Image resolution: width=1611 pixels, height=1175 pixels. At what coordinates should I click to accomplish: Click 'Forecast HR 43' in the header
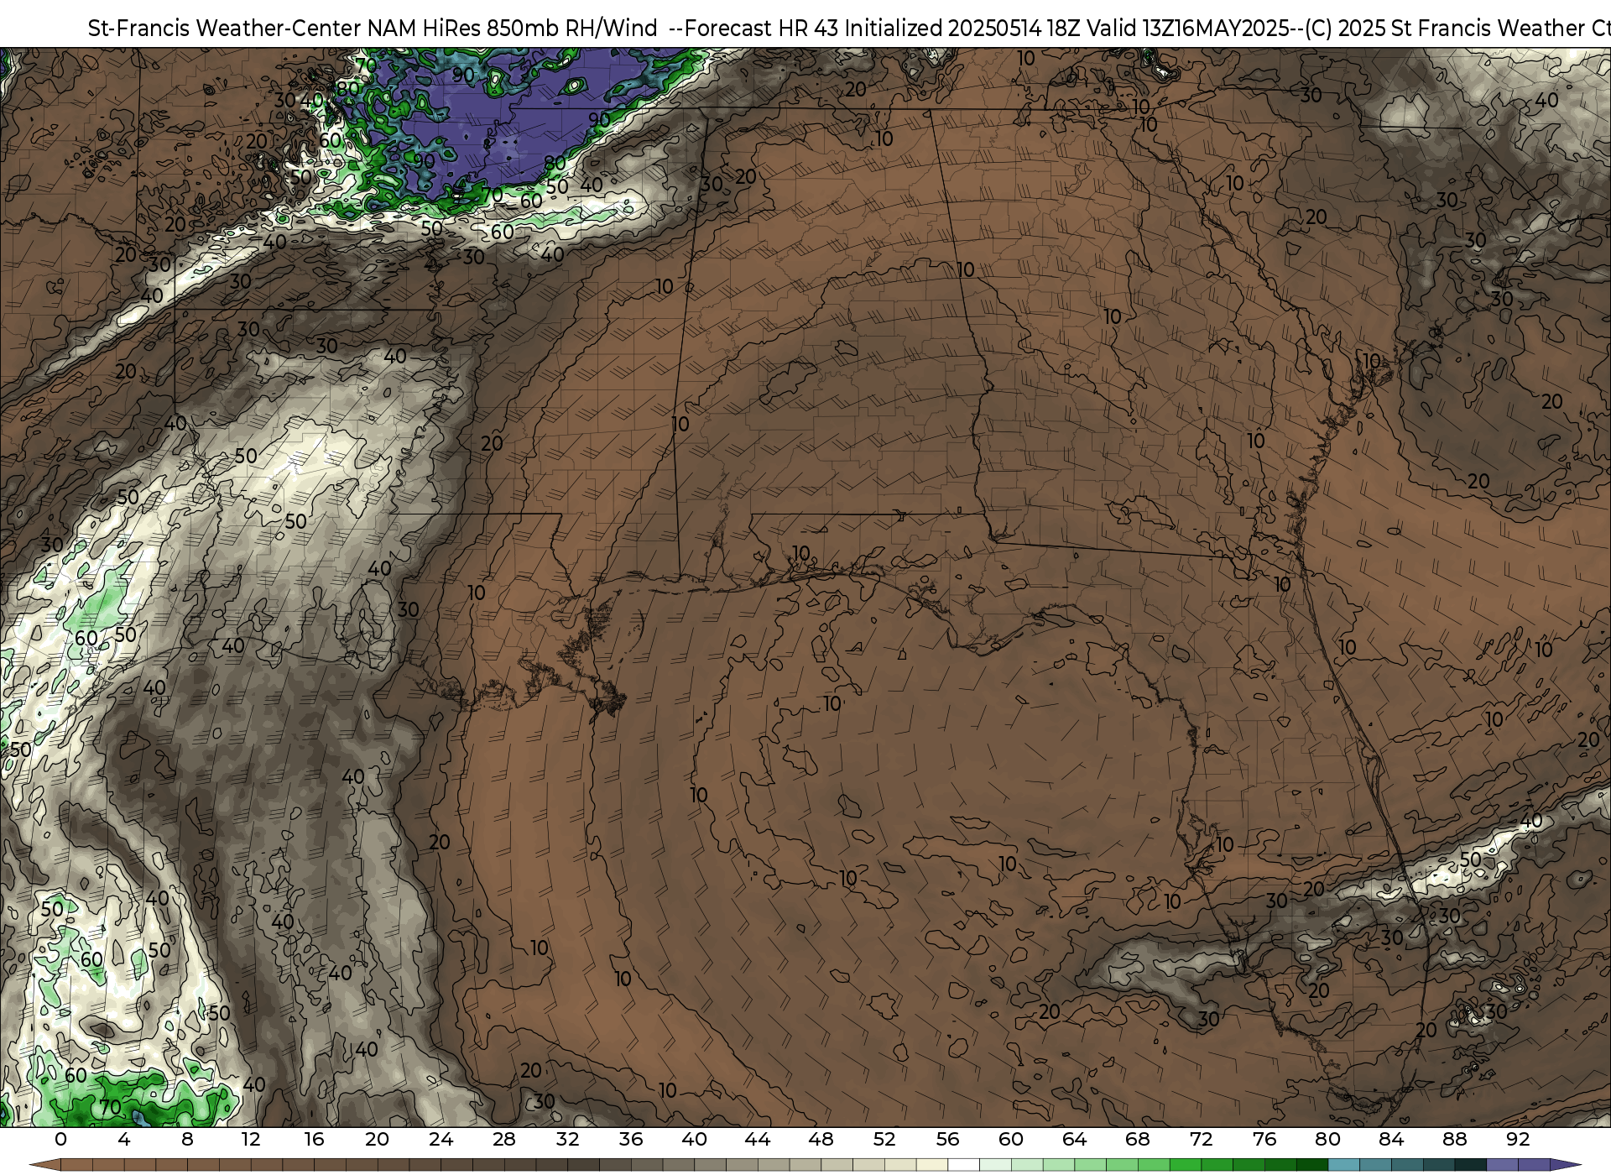[762, 29]
